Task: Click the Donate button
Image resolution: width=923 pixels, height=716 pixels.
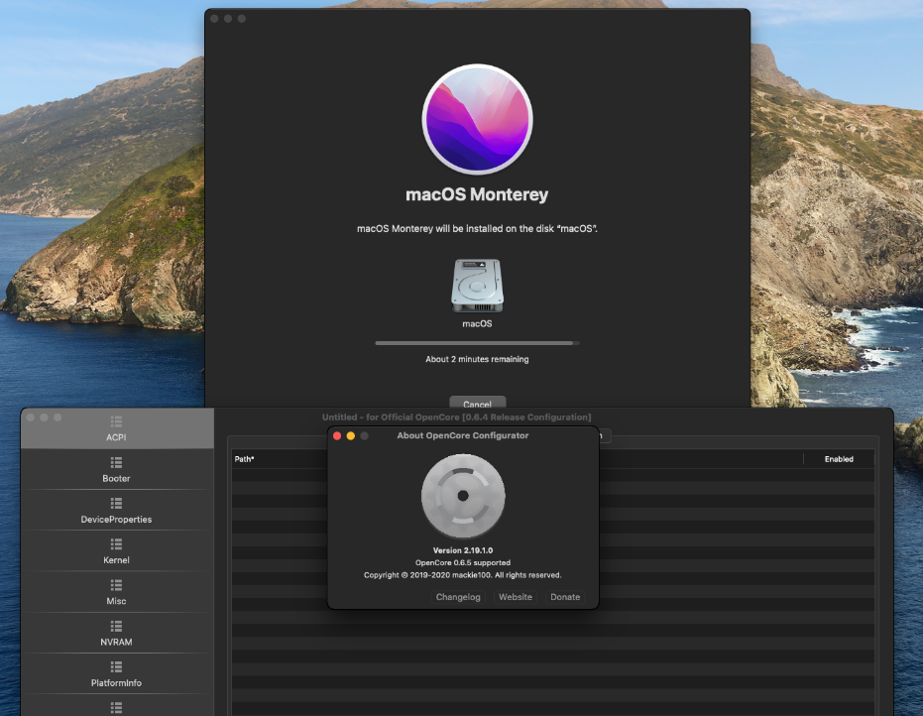Action: click(565, 597)
